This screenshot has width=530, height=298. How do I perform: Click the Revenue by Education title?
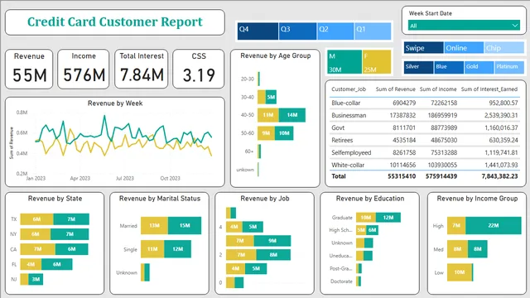coord(370,199)
